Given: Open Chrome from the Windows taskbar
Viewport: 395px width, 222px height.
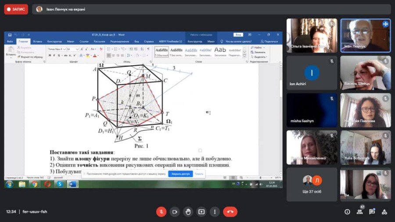Looking at the screenshot, I should tap(34, 184).
